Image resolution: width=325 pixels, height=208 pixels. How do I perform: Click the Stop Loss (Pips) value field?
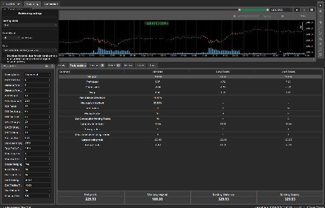coord(37,143)
